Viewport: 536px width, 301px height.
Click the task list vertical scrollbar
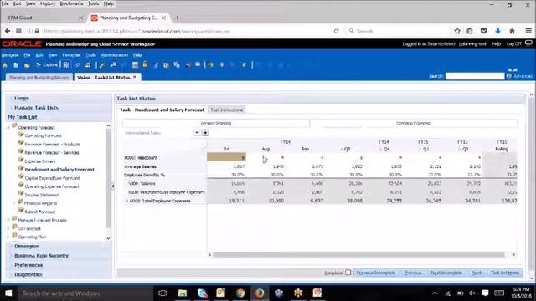(108, 179)
